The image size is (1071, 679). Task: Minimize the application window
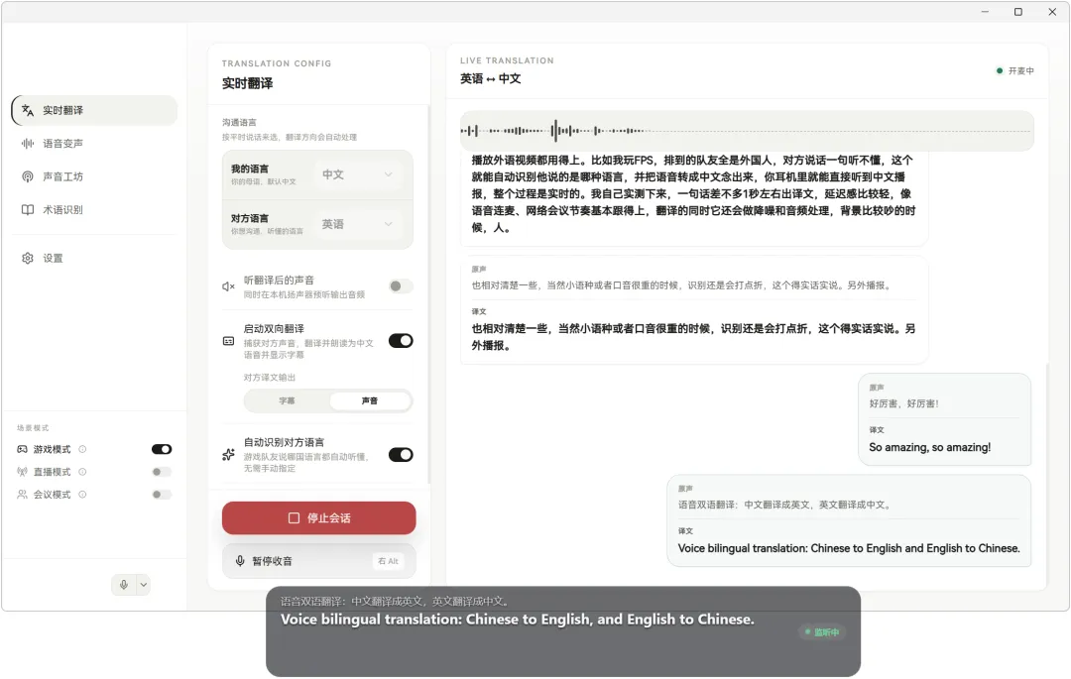[985, 12]
